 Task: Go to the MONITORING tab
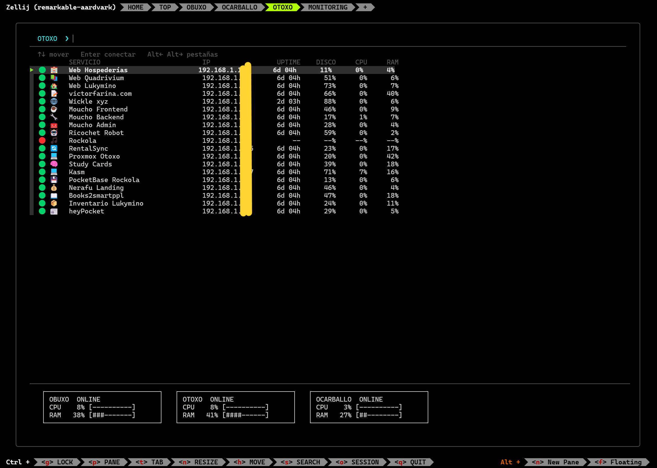328,7
